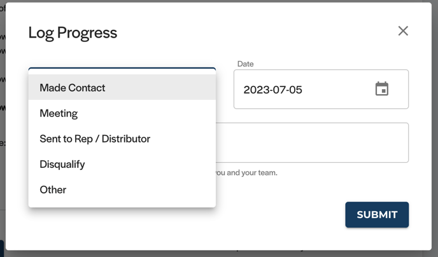
Task: Choose Other as progress type
Action: pos(122,190)
